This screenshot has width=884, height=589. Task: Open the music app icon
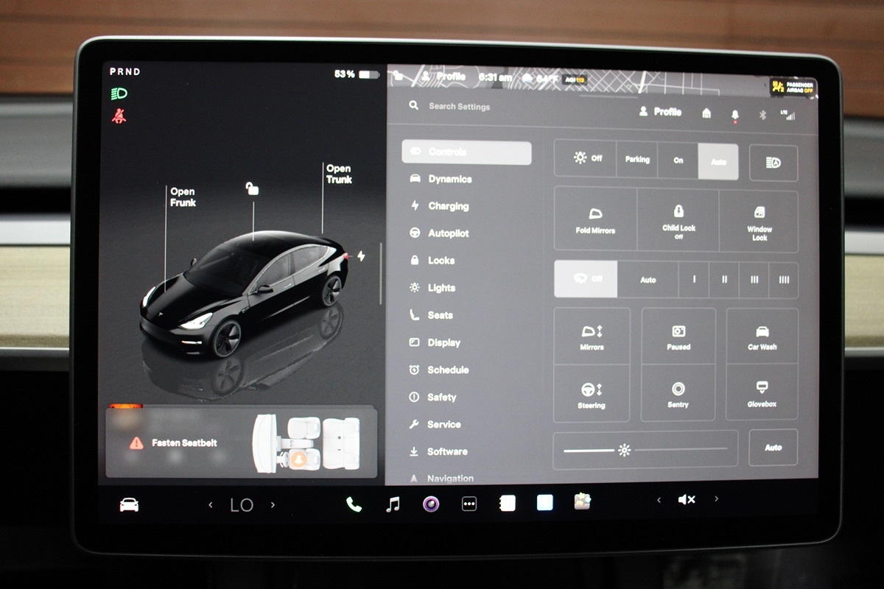point(393,504)
